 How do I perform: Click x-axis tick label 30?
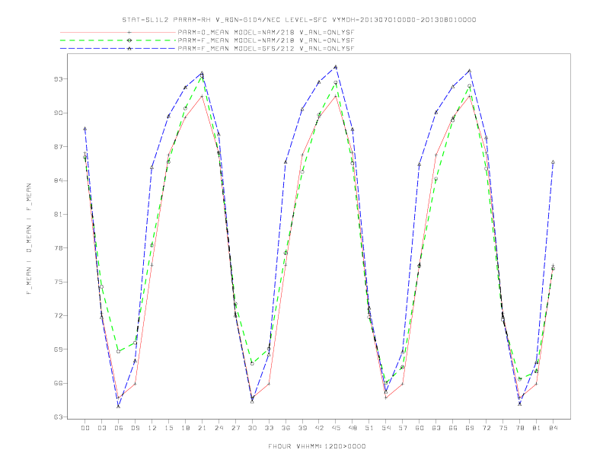click(x=252, y=428)
